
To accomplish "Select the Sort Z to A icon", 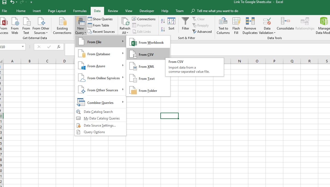I will tap(162, 28).
